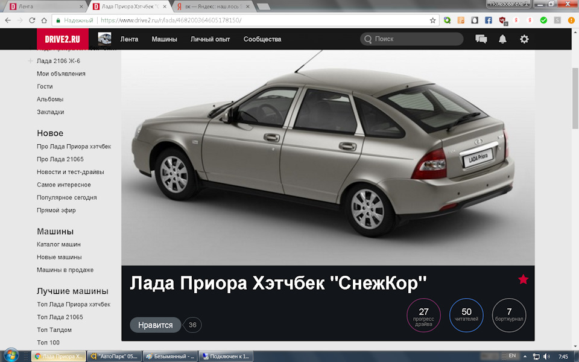The width and height of the screenshot is (579, 362).
Task: Open the Машины navigation menu item
Action: pyautogui.click(x=164, y=39)
